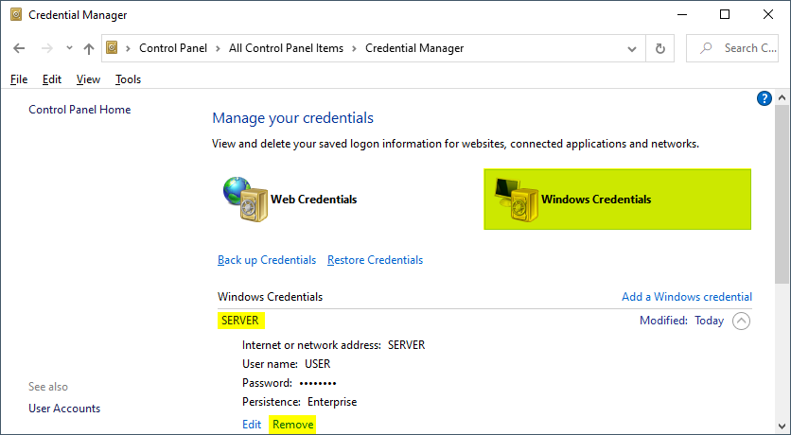Click the scrollbar down arrow

tap(782, 426)
